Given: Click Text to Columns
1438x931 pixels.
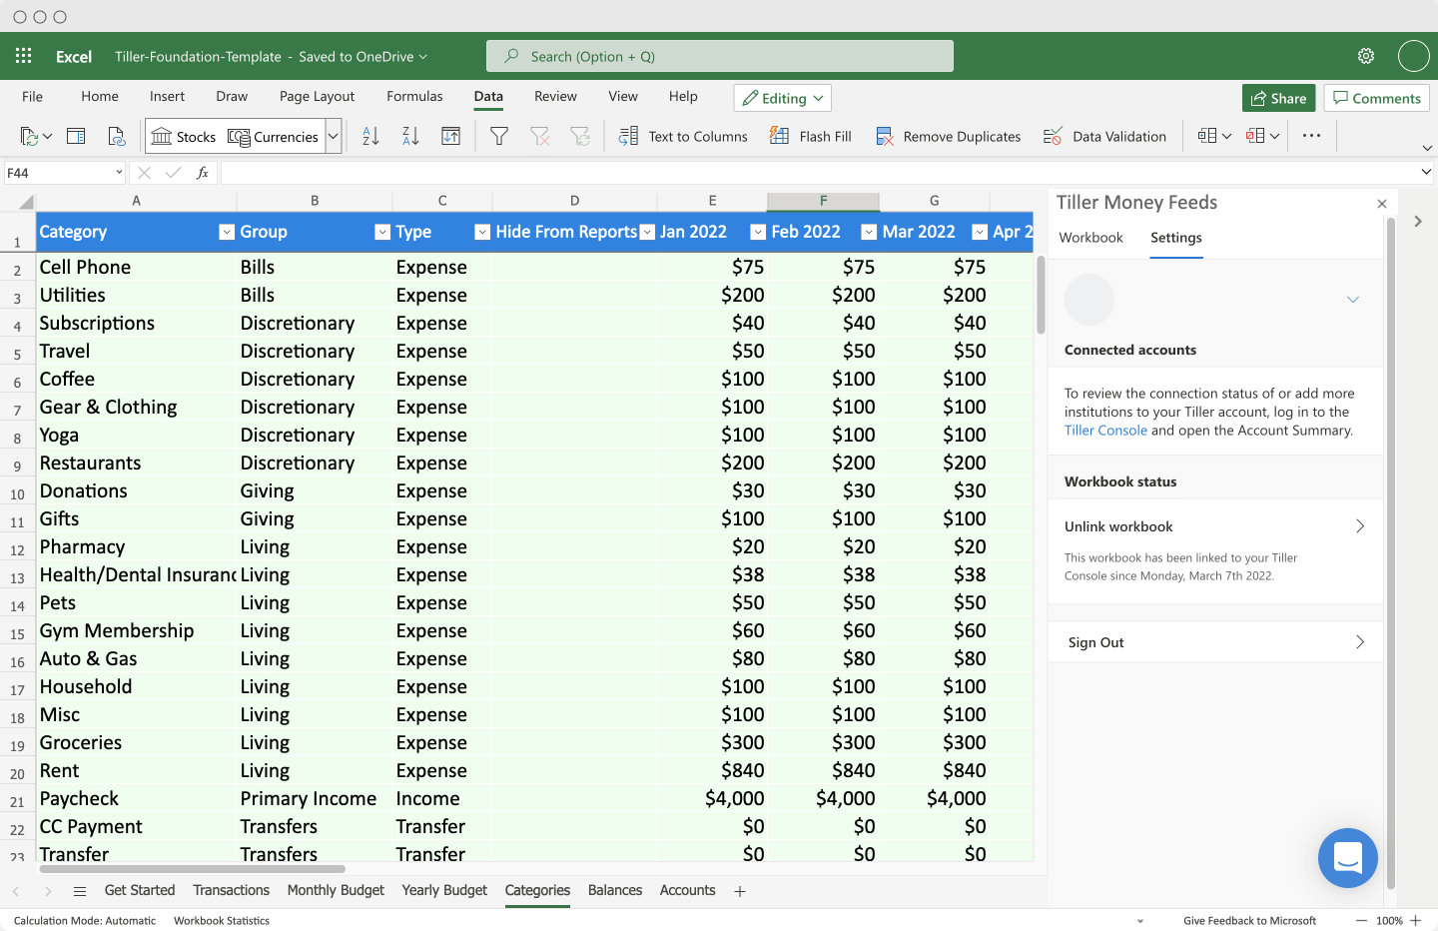Looking at the screenshot, I should coord(683,137).
